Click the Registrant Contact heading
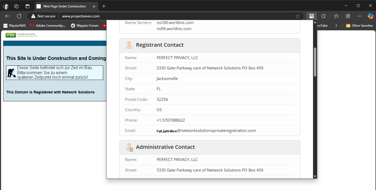The width and height of the screenshot is (376, 190). coord(160,45)
